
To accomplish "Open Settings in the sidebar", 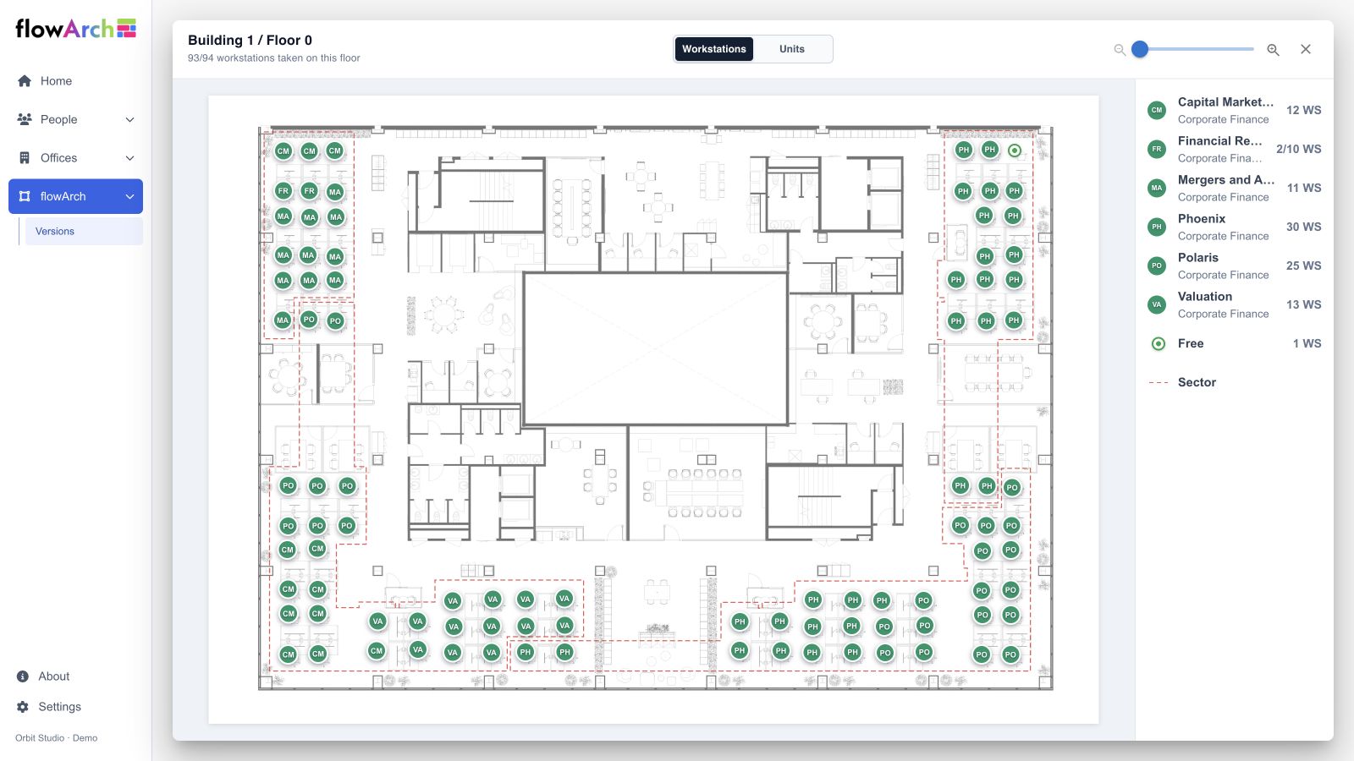I will click(x=60, y=707).
